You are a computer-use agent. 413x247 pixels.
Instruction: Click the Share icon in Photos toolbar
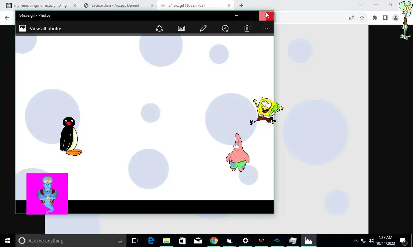coord(159,28)
